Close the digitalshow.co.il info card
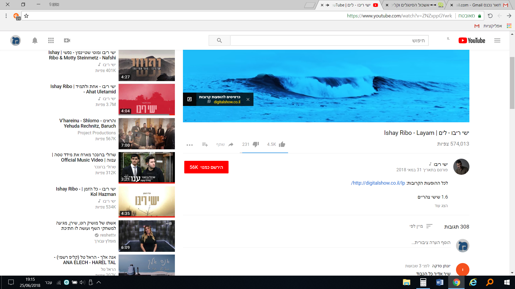 pyautogui.click(x=248, y=99)
